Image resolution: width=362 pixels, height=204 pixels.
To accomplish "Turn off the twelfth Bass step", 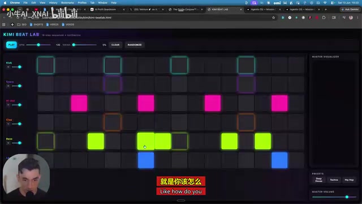I will (x=230, y=141).
